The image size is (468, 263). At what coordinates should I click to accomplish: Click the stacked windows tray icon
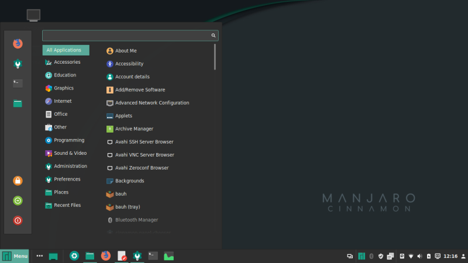click(x=390, y=256)
